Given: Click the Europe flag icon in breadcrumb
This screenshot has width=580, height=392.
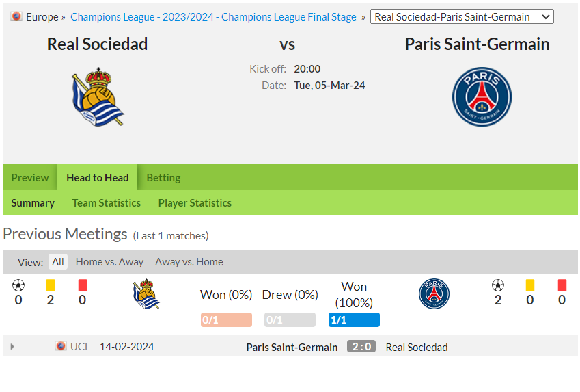Looking at the screenshot, I should pyautogui.click(x=16, y=16).
